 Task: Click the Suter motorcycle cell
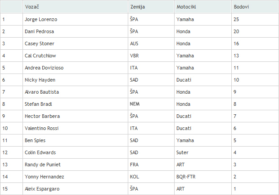203,152
